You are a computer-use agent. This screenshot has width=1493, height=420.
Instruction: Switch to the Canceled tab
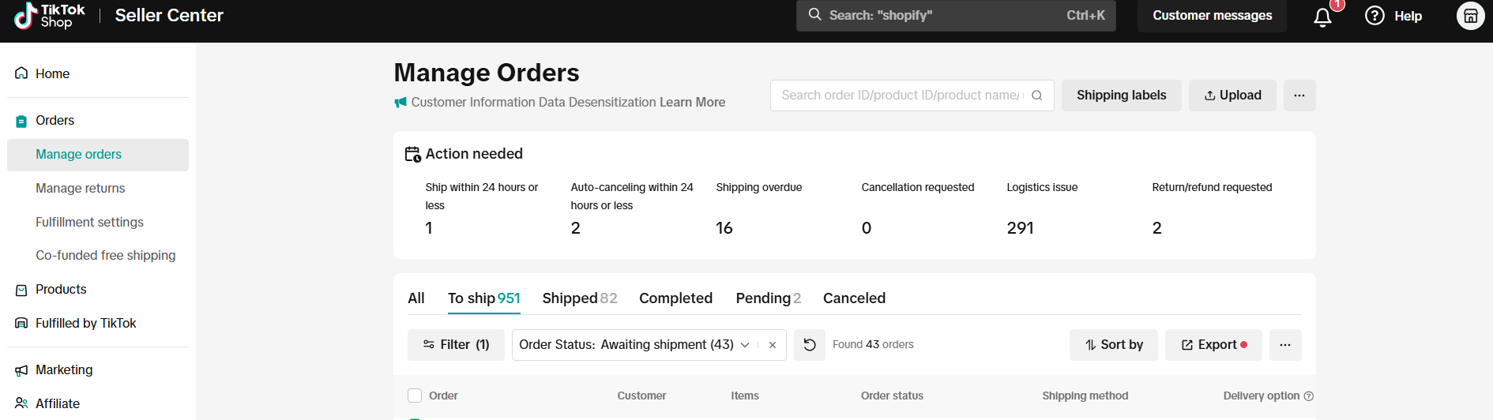854,298
